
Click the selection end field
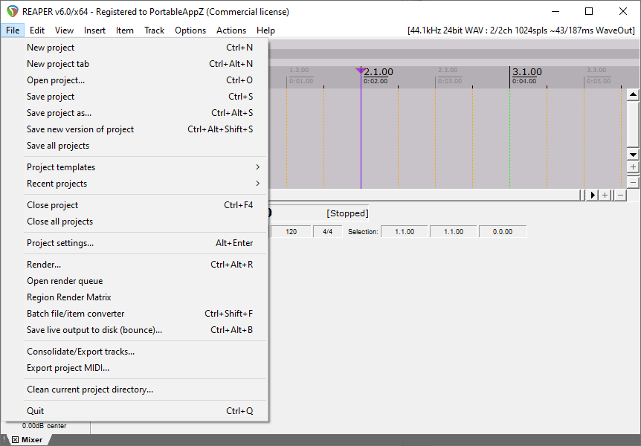point(454,232)
